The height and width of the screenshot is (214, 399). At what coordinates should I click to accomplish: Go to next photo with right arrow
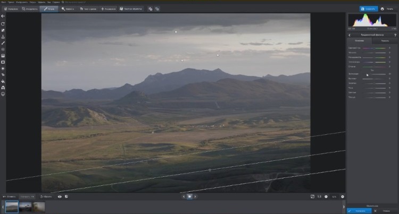click(x=195, y=196)
